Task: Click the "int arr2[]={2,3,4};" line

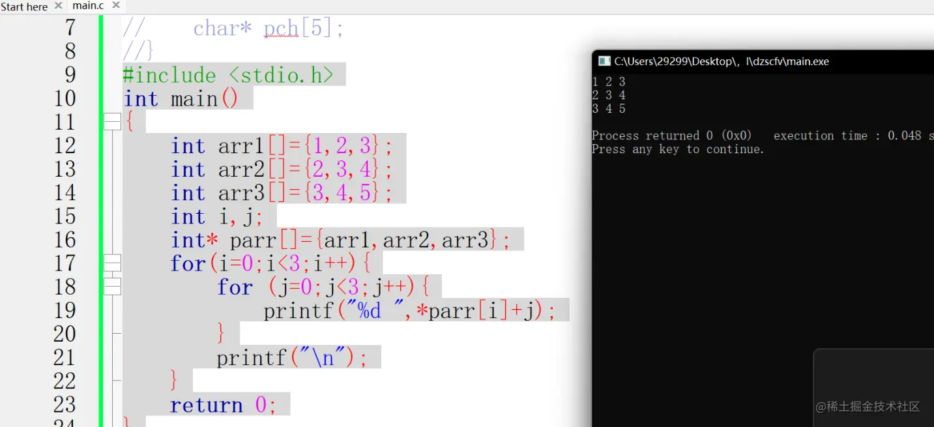Action: click(x=282, y=169)
